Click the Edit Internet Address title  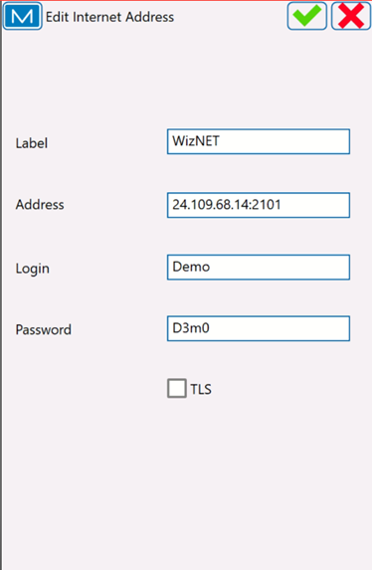tap(109, 17)
